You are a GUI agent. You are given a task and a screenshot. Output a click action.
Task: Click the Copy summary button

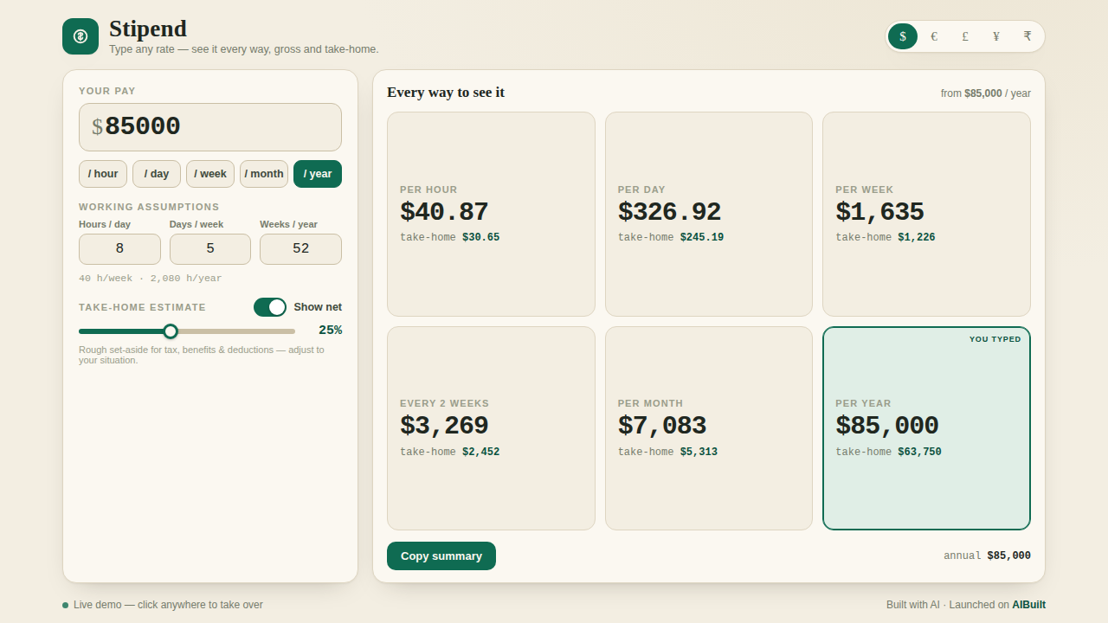pos(441,556)
